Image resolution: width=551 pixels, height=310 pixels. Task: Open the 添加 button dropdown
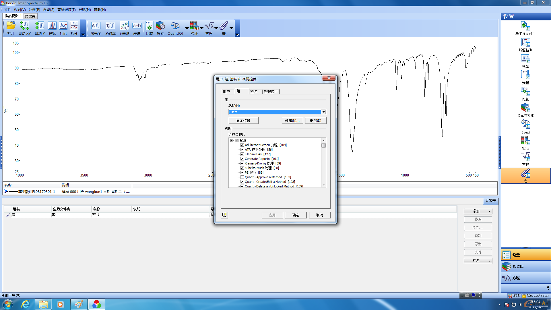click(x=489, y=211)
